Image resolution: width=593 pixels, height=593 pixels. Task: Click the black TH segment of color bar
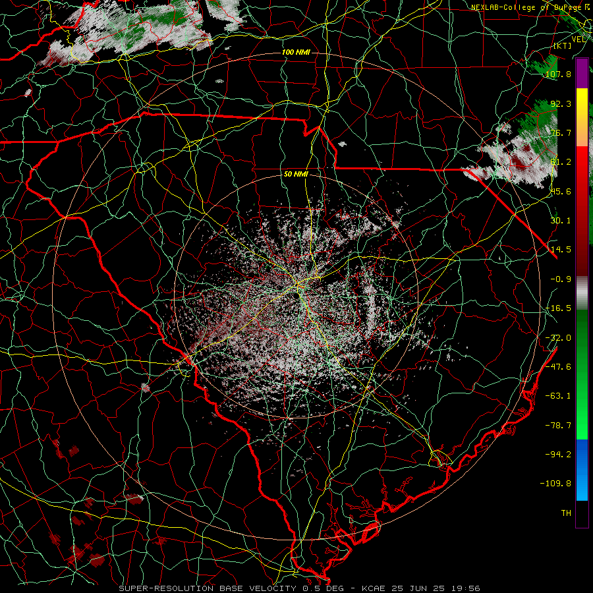(x=582, y=513)
